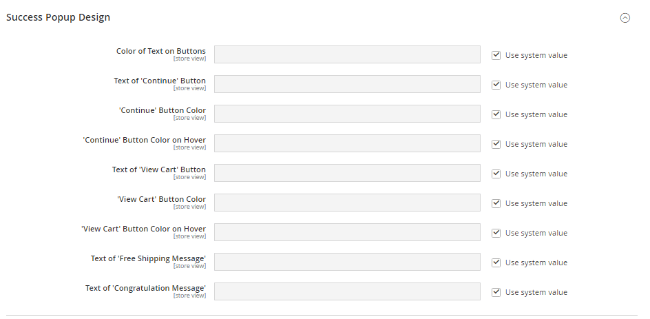Viewport: 650px width, 319px height.
Task: Click the 'Success Popup Design' section title
Action: 58,17
